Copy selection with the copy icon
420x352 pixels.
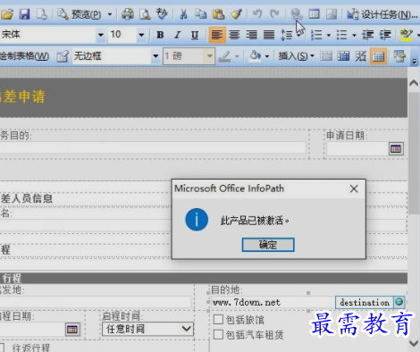click(x=201, y=14)
